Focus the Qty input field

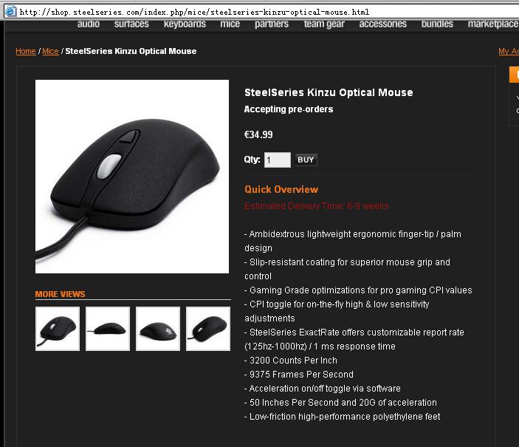click(278, 160)
